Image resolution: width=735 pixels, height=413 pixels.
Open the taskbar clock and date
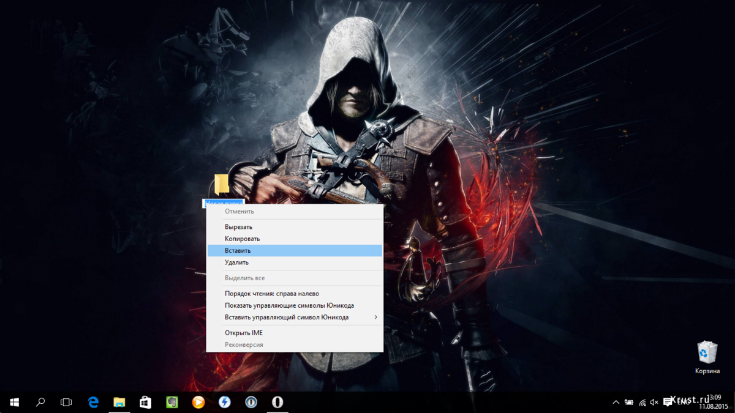pos(713,402)
